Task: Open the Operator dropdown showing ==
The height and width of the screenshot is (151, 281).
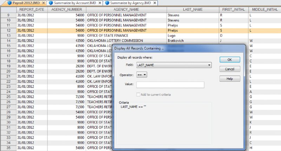Action: (x=142, y=75)
